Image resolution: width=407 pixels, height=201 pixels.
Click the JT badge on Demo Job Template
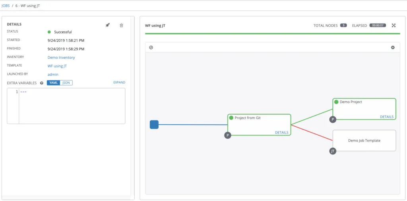point(333,151)
